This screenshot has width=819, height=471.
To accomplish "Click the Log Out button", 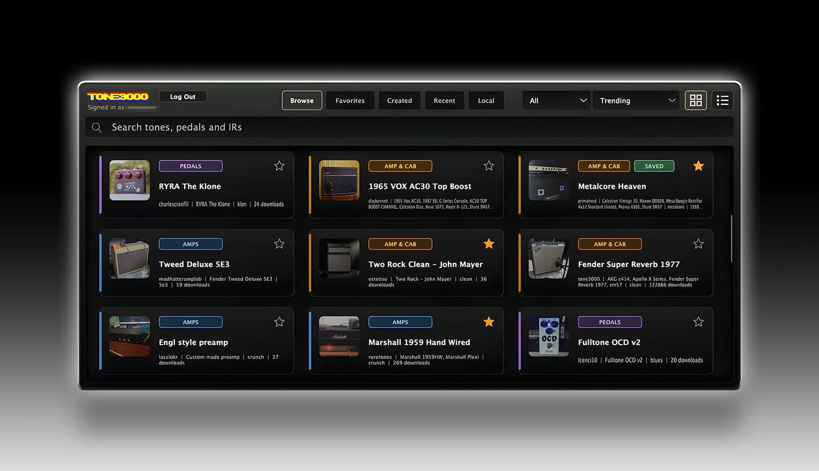I will 183,97.
